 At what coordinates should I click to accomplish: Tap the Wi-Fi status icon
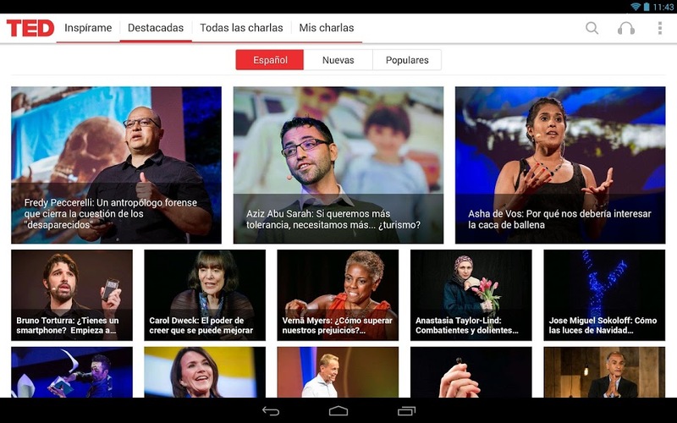[636, 7]
